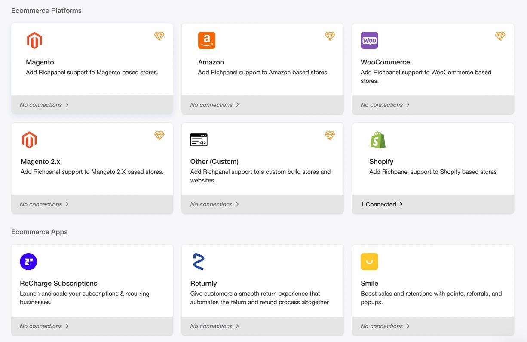This screenshot has height=342, width=527.
Task: Click the Amazon logo icon
Action: coord(206,40)
